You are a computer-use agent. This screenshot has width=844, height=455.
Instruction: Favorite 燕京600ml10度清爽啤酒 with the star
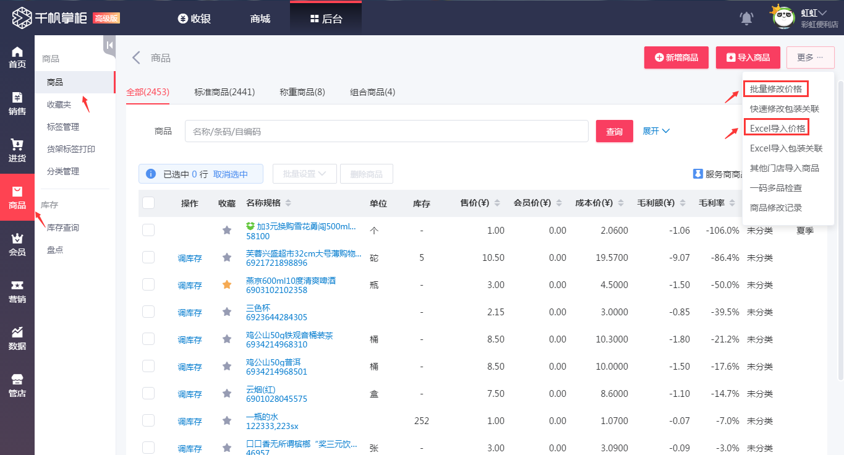pos(227,285)
